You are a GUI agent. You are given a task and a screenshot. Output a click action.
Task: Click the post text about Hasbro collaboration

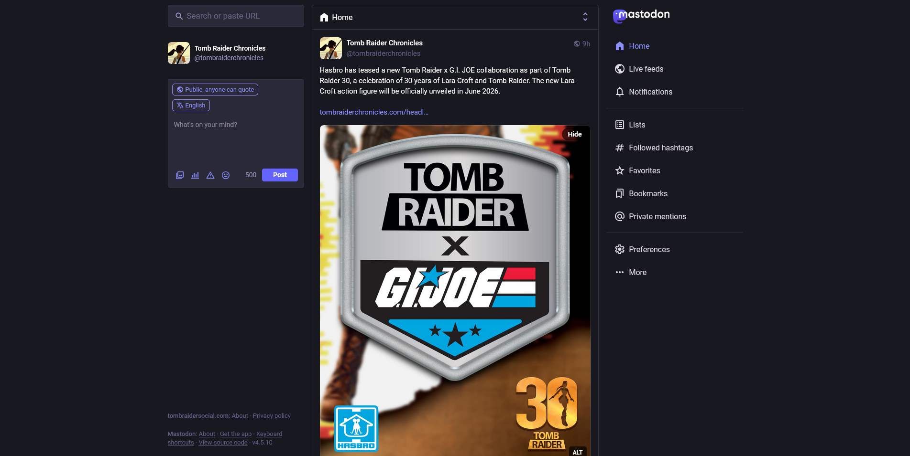pyautogui.click(x=447, y=81)
